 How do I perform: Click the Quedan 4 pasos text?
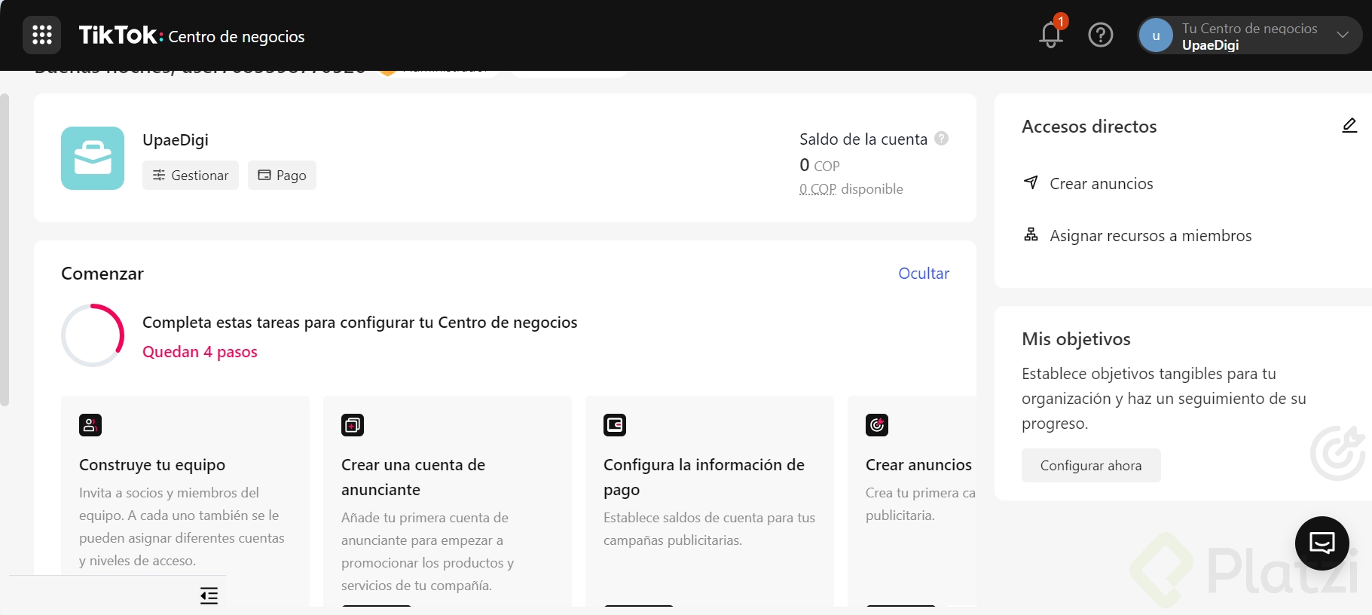coord(200,352)
